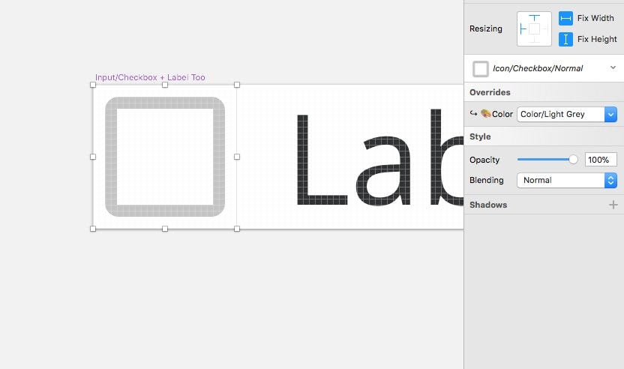
Task: Add a shadow with the plus button
Action: [613, 205]
